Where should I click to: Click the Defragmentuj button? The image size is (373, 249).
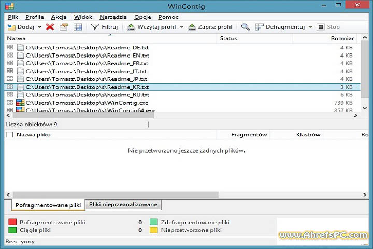(x=280, y=27)
